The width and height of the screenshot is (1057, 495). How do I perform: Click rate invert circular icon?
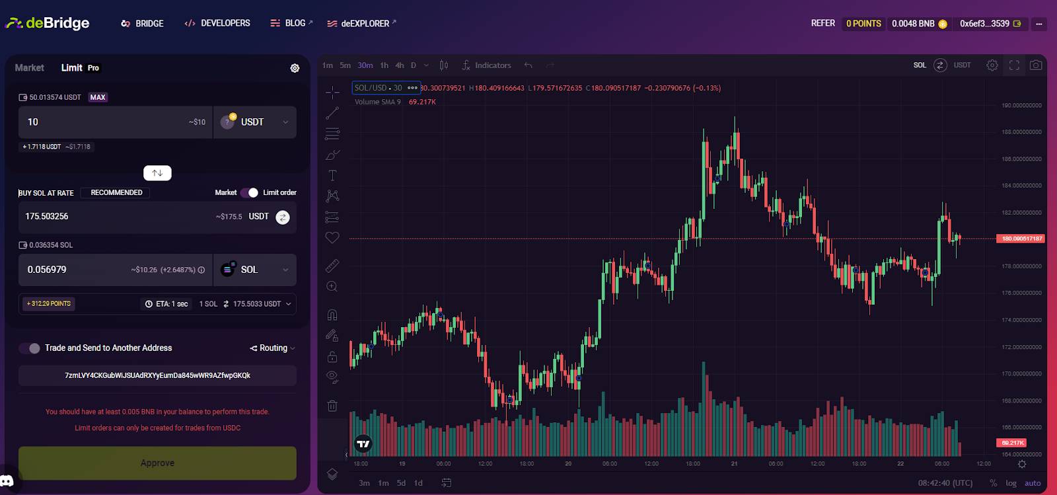283,217
